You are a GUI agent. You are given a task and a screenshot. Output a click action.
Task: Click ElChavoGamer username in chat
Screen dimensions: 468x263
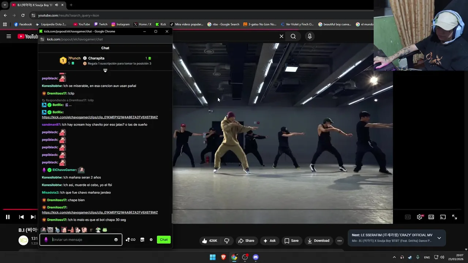coord(64,170)
